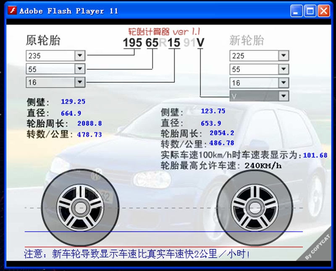336x271 pixels.
Task: Click the By COPYCAT watermark text
Action: point(318,250)
